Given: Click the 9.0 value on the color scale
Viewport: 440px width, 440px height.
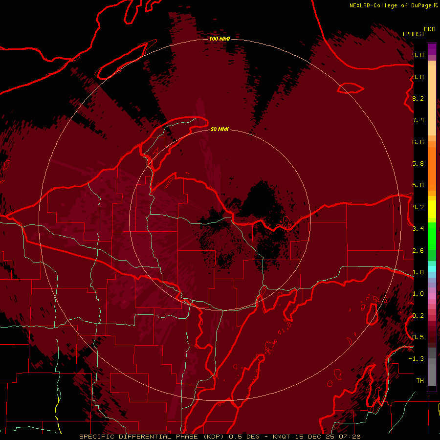Looking at the screenshot, I should (x=418, y=77).
